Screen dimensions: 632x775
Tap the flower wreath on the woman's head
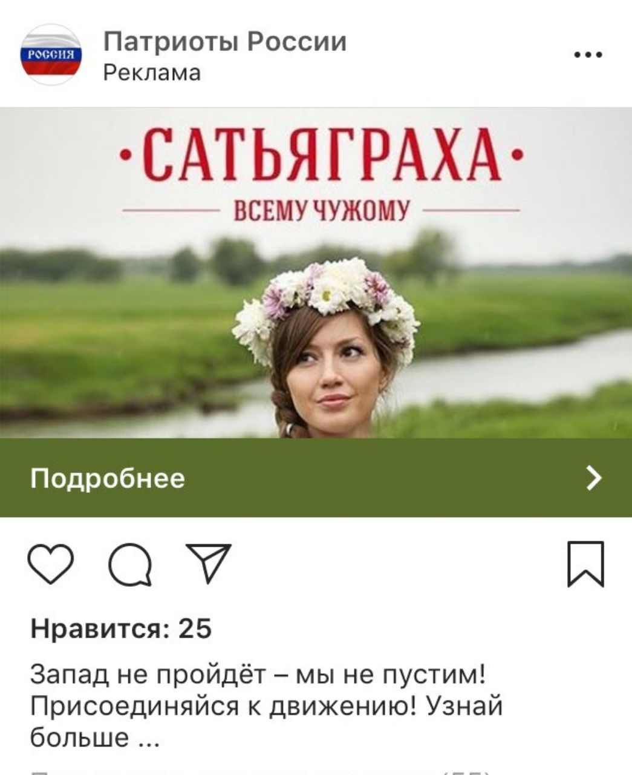tap(325, 300)
